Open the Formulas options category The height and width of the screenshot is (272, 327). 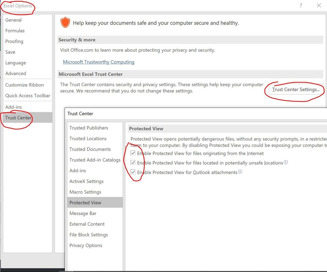tap(28, 31)
